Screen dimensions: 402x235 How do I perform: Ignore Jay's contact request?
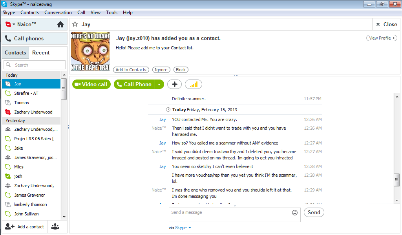pyautogui.click(x=161, y=70)
